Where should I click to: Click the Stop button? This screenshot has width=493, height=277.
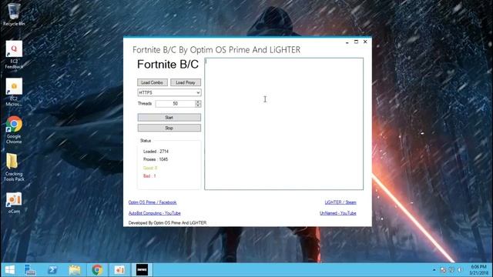tap(169, 128)
